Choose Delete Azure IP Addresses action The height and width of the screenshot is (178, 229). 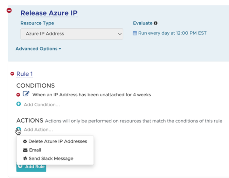55,141
